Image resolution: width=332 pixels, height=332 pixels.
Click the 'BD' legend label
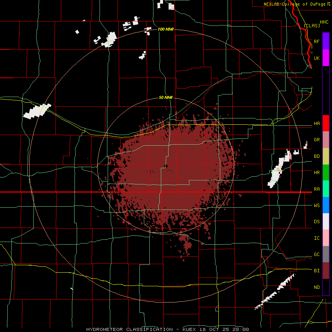click(317, 156)
